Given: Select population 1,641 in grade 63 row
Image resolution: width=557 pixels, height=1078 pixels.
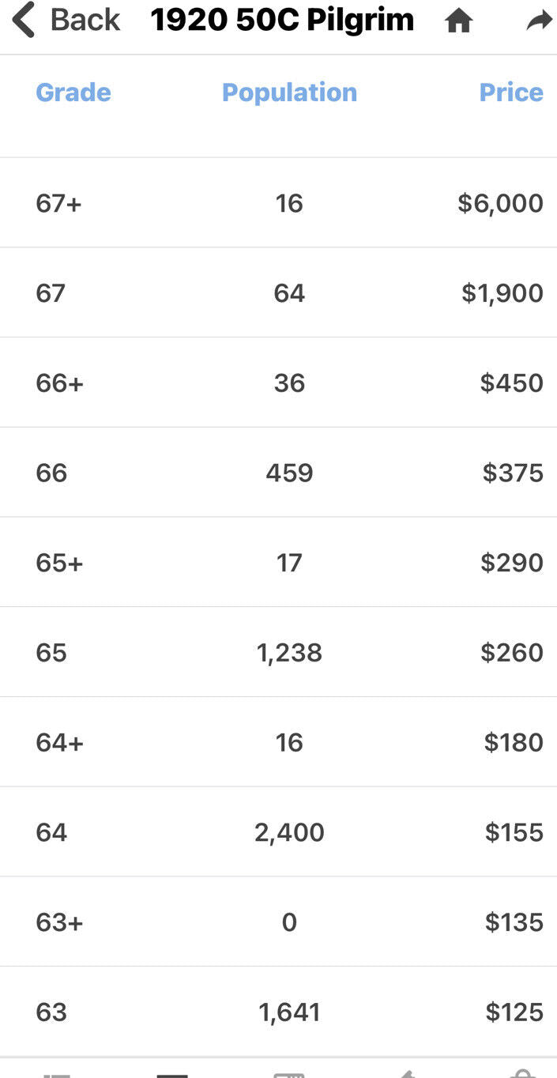Looking at the screenshot, I should [289, 1012].
